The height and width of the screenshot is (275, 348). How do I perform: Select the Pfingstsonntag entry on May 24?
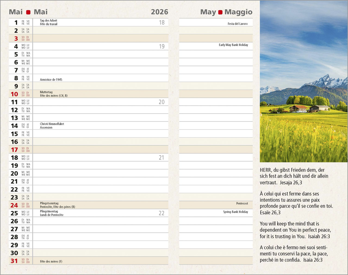(49, 203)
